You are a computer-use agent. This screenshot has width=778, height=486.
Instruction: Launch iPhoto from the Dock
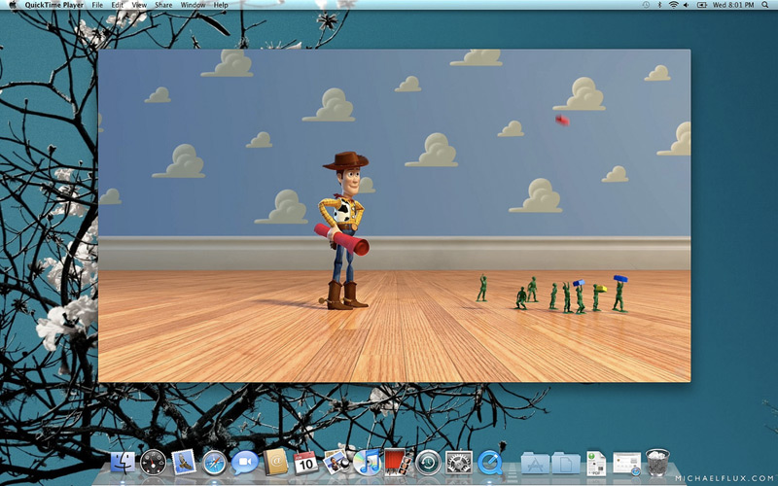pyautogui.click(x=336, y=461)
